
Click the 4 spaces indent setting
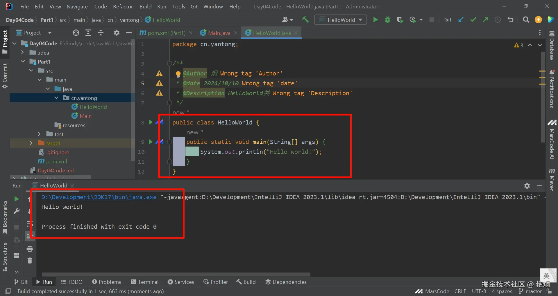tap(502, 291)
